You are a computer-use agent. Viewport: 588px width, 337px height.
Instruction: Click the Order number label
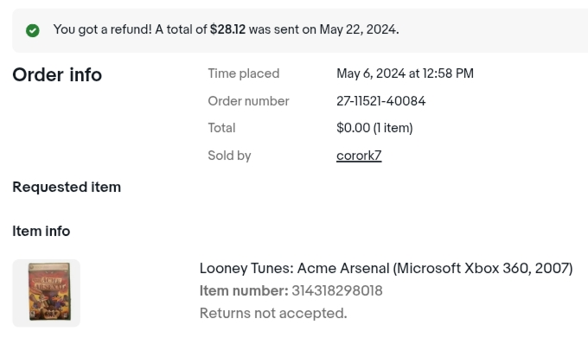click(249, 101)
